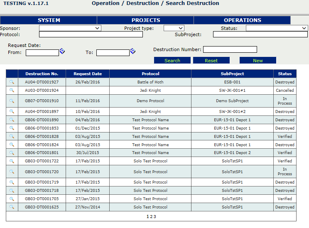Click the New button
Viewport: 309px width, 228px height.
click(x=258, y=61)
